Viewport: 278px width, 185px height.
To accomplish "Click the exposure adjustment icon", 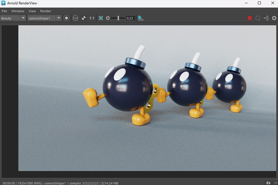I will click(x=108, y=18).
